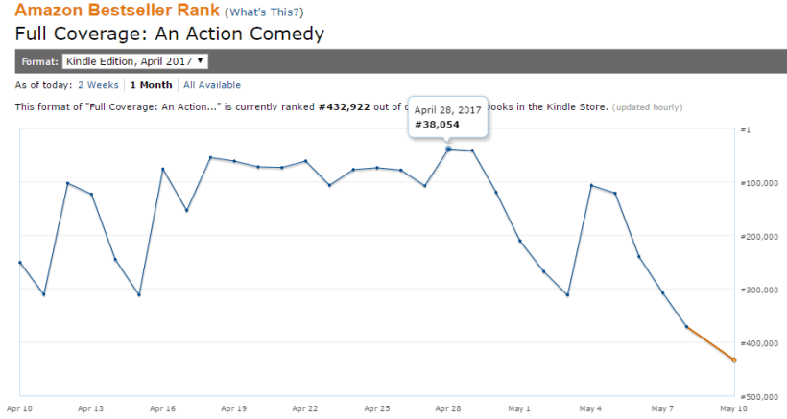Click the highlighted April 28 data point

point(448,149)
